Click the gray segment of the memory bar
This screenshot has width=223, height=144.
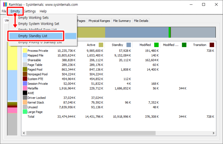(193, 32)
